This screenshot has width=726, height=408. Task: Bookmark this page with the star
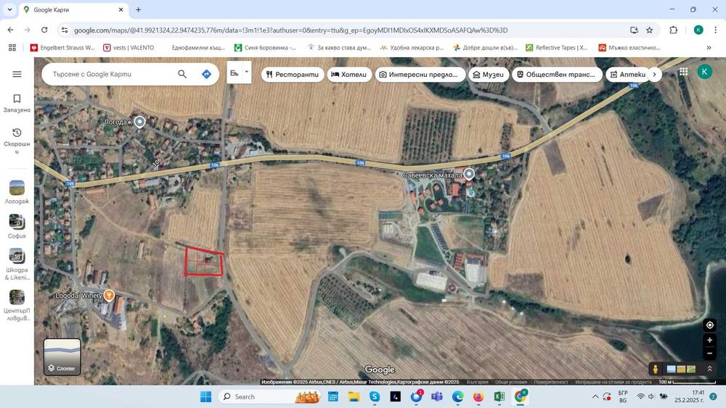649,30
